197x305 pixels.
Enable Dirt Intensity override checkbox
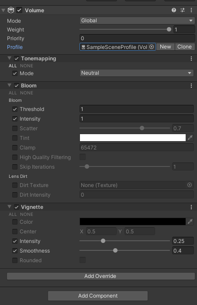15,195
